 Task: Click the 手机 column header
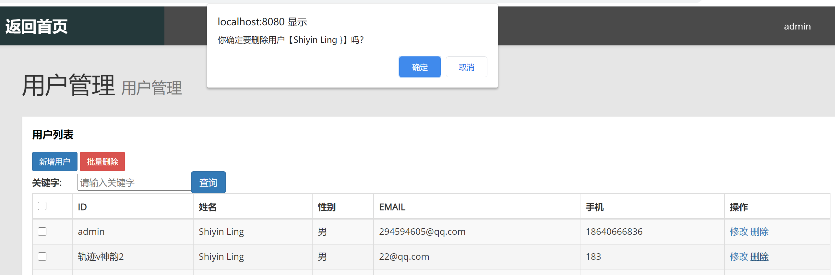tap(594, 207)
